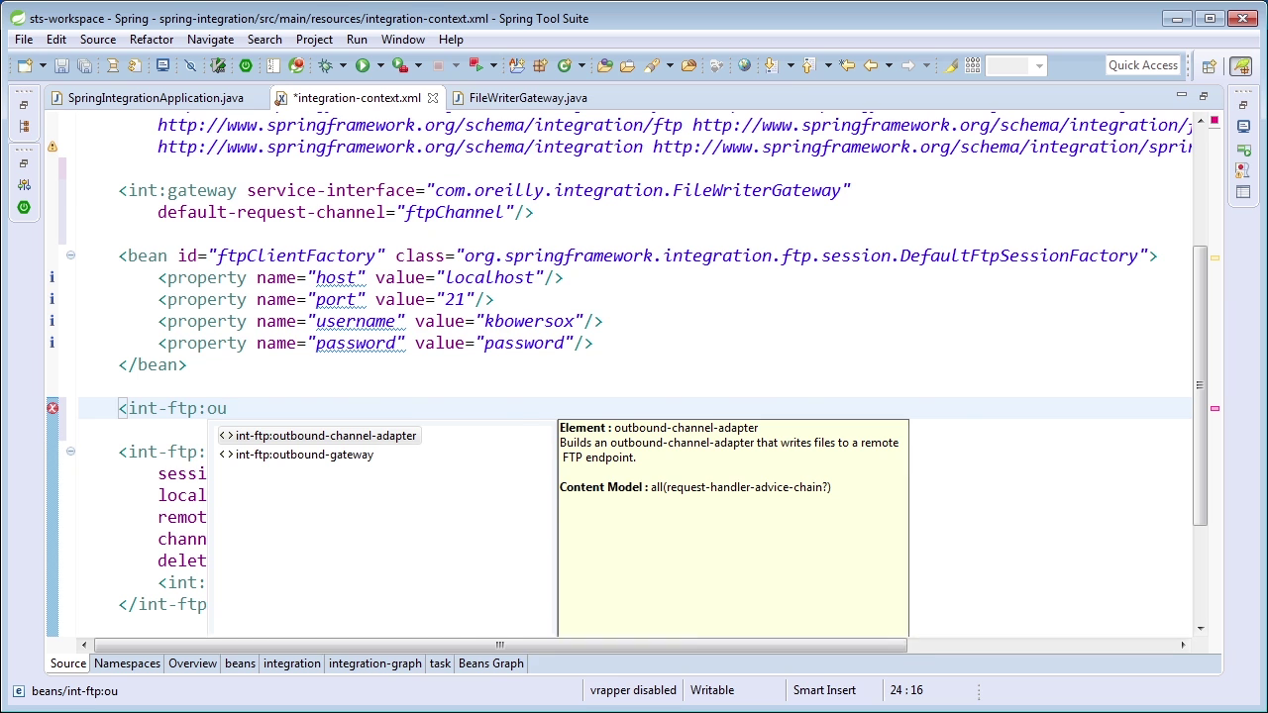The width and height of the screenshot is (1268, 713).
Task: Click the Writable status bar entry
Action: (712, 690)
